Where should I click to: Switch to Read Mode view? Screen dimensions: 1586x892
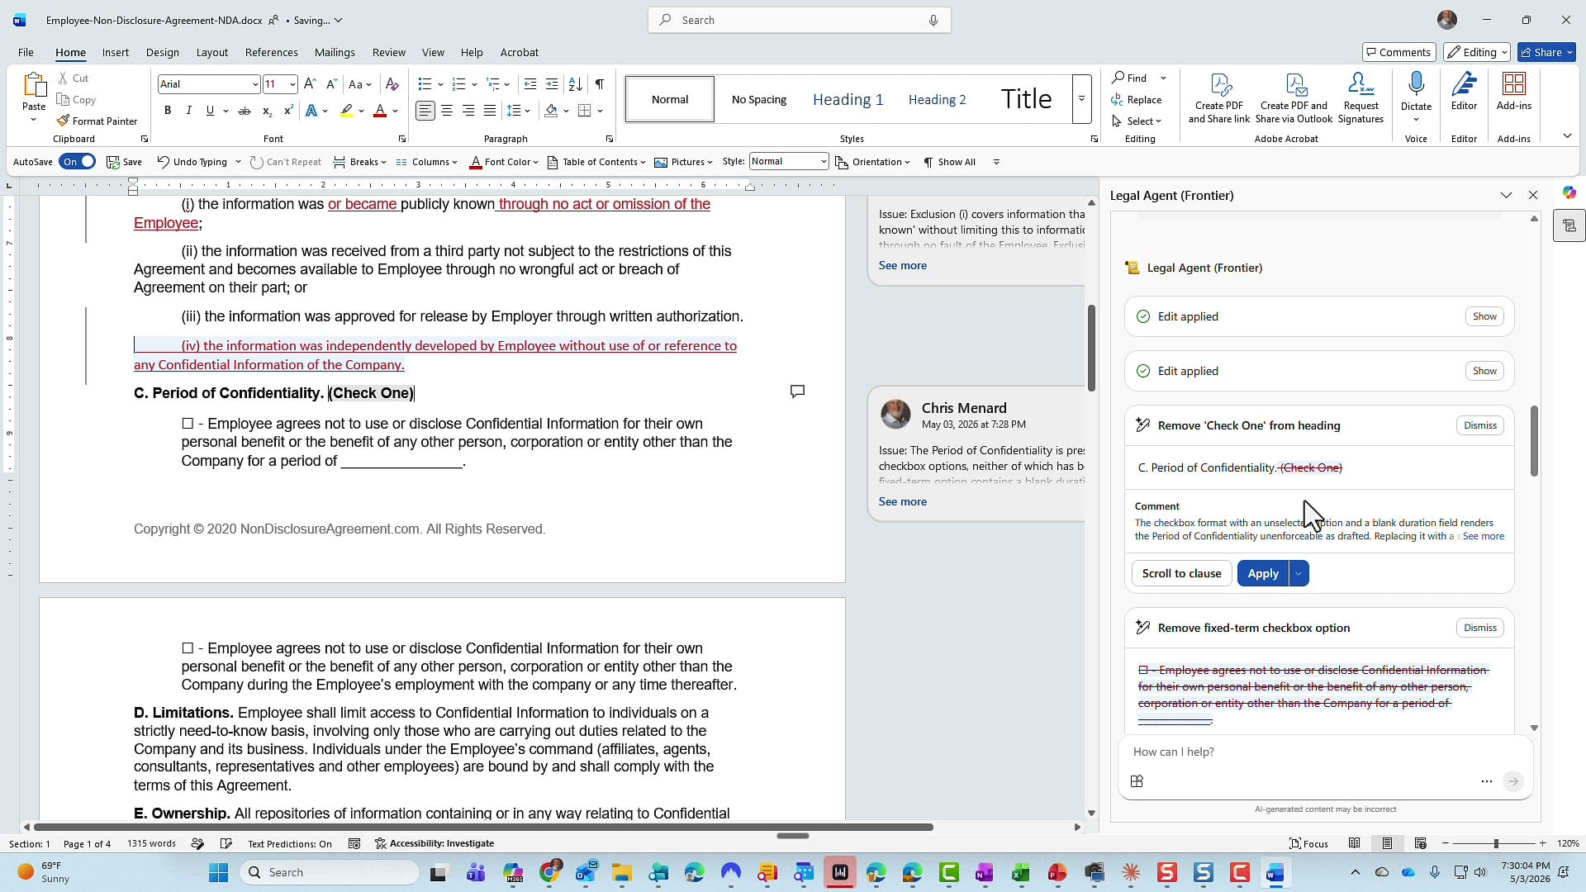tap(1355, 843)
